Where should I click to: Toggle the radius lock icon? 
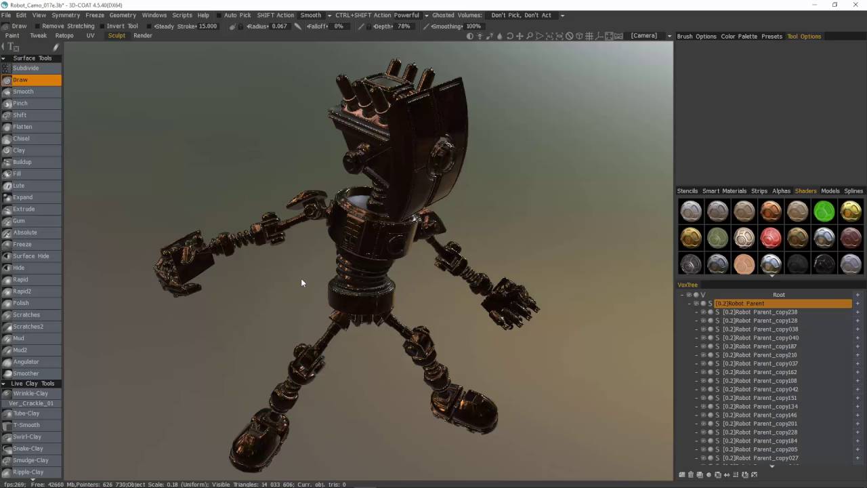pyautogui.click(x=240, y=26)
